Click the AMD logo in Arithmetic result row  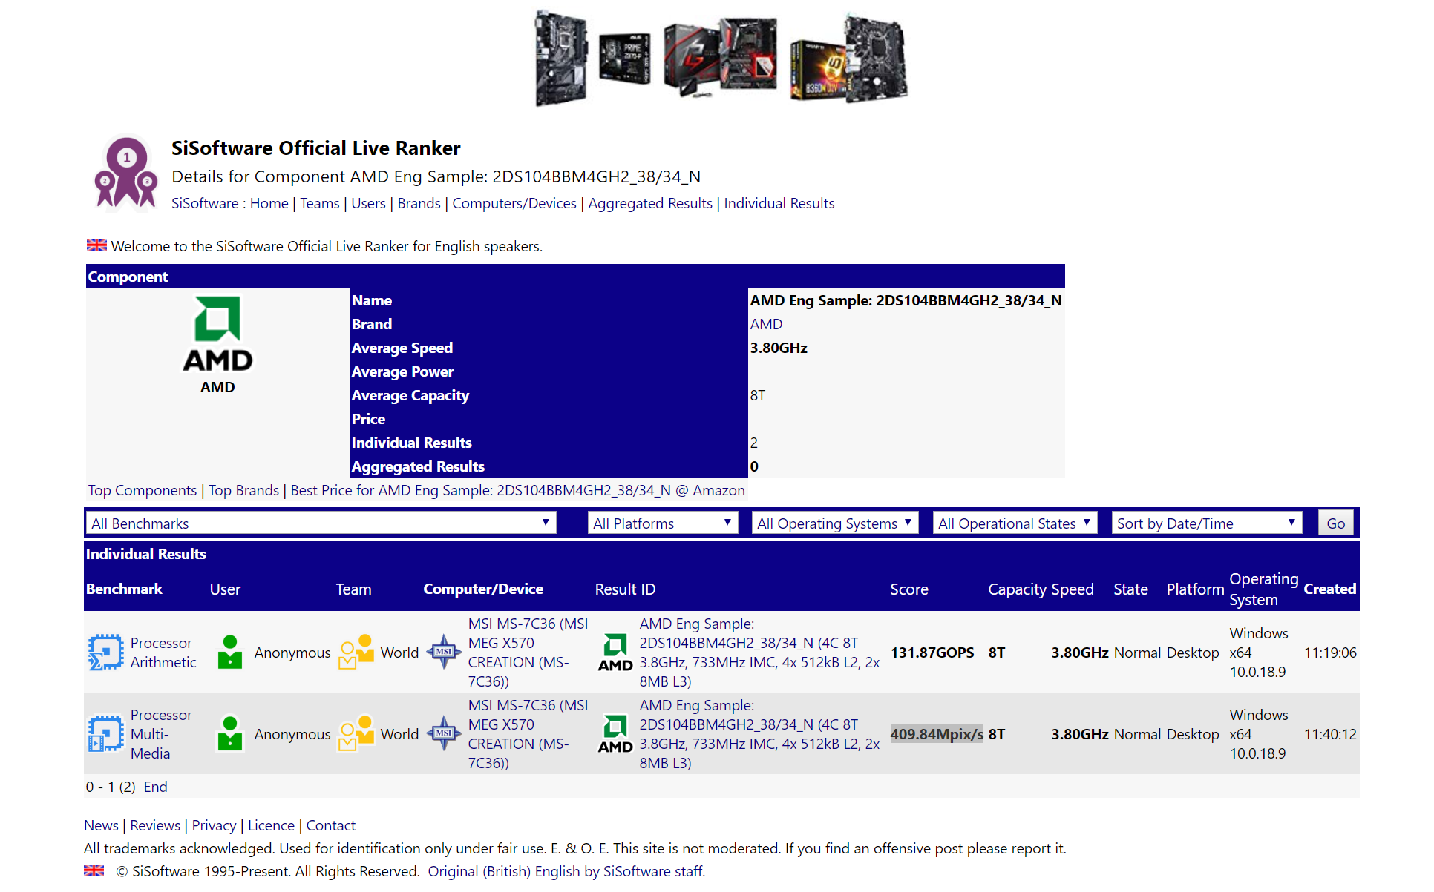pos(615,653)
